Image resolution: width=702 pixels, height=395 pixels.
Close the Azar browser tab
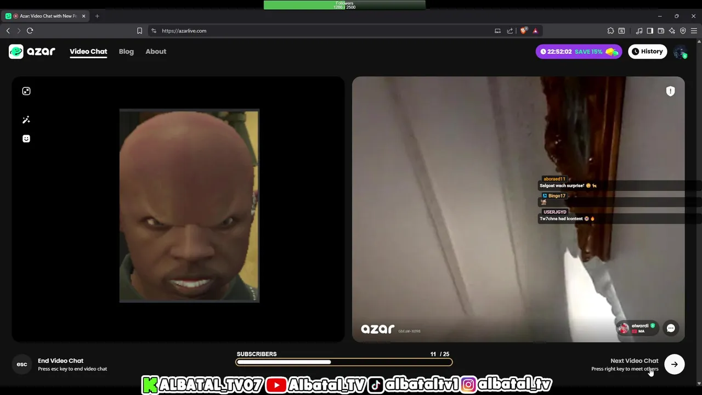(84, 16)
